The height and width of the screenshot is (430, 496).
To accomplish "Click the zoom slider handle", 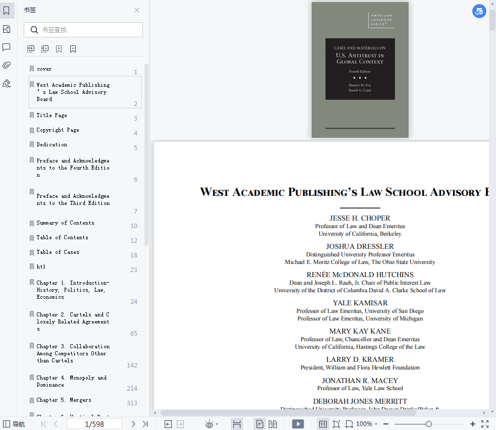I will [x=429, y=424].
